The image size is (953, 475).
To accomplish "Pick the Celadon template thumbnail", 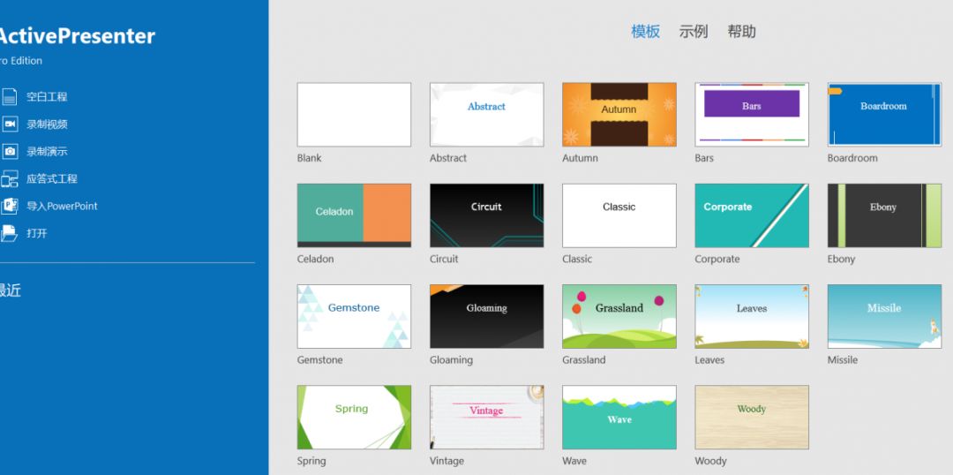I will tap(354, 215).
